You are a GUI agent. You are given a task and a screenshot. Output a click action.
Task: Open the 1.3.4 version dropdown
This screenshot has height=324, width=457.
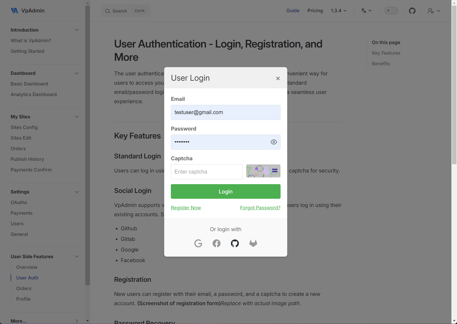coord(339,11)
